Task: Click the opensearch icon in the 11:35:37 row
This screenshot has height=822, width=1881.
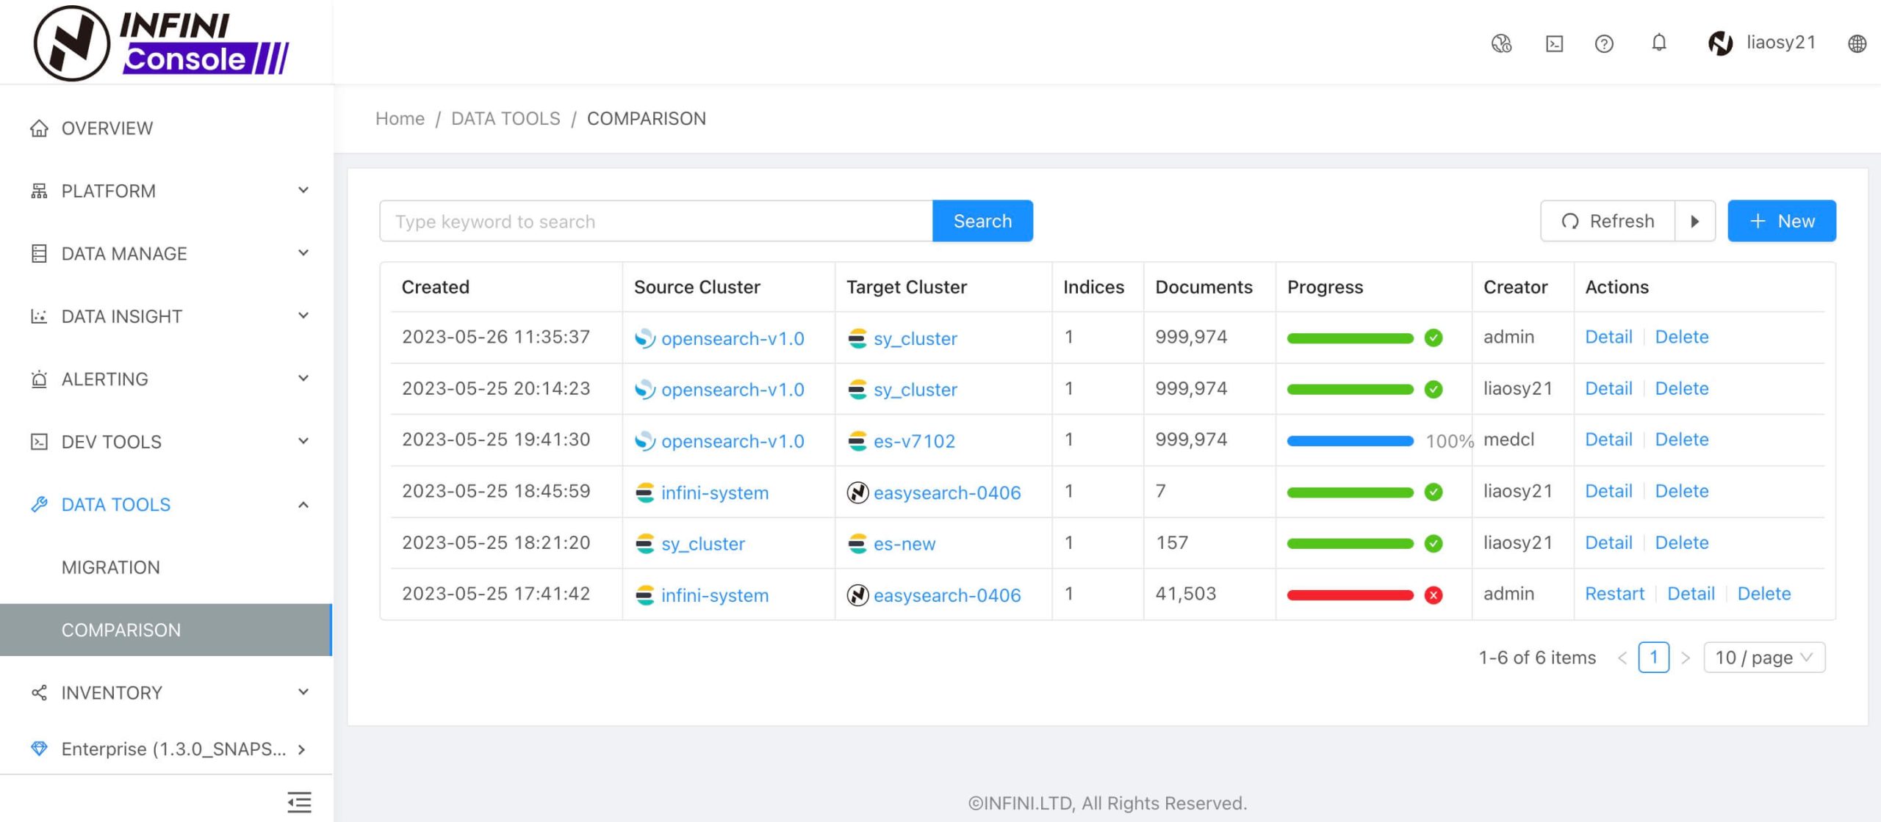Action: point(644,338)
